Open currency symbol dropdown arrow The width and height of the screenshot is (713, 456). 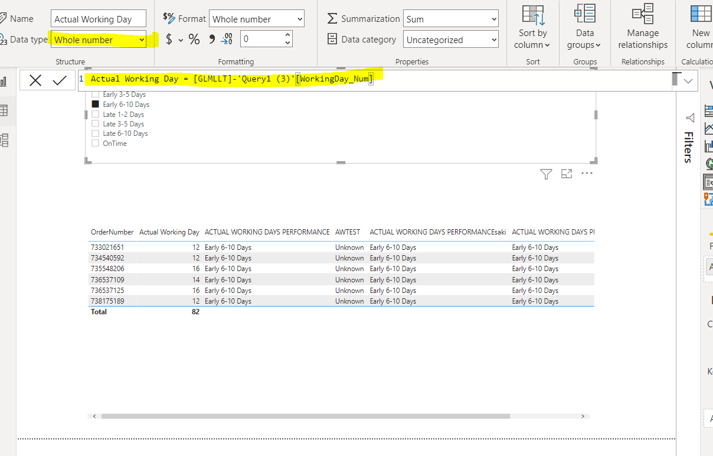point(181,40)
